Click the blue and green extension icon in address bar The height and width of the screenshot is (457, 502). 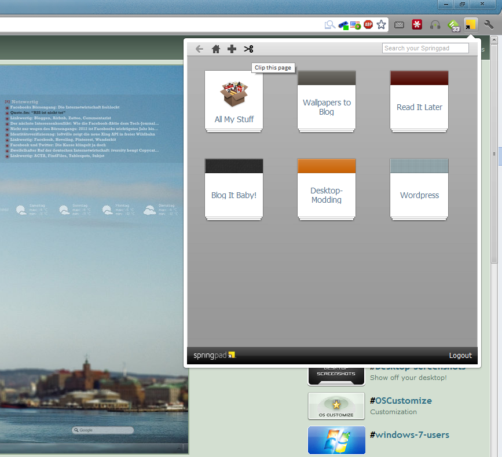pyautogui.click(x=343, y=25)
